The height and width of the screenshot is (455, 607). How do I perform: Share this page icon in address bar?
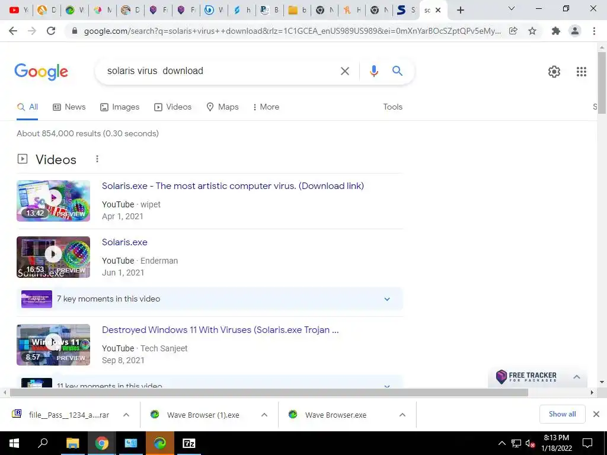point(513,31)
